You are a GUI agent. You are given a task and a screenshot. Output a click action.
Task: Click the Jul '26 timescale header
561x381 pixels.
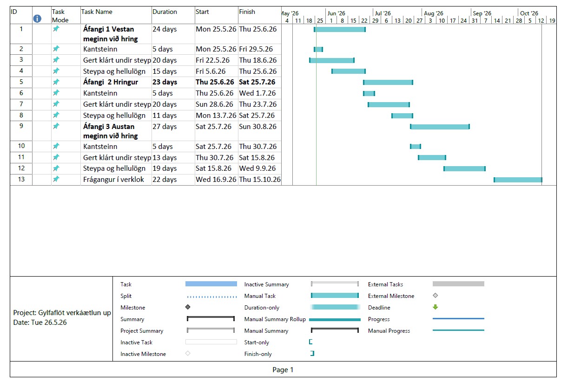point(383,13)
